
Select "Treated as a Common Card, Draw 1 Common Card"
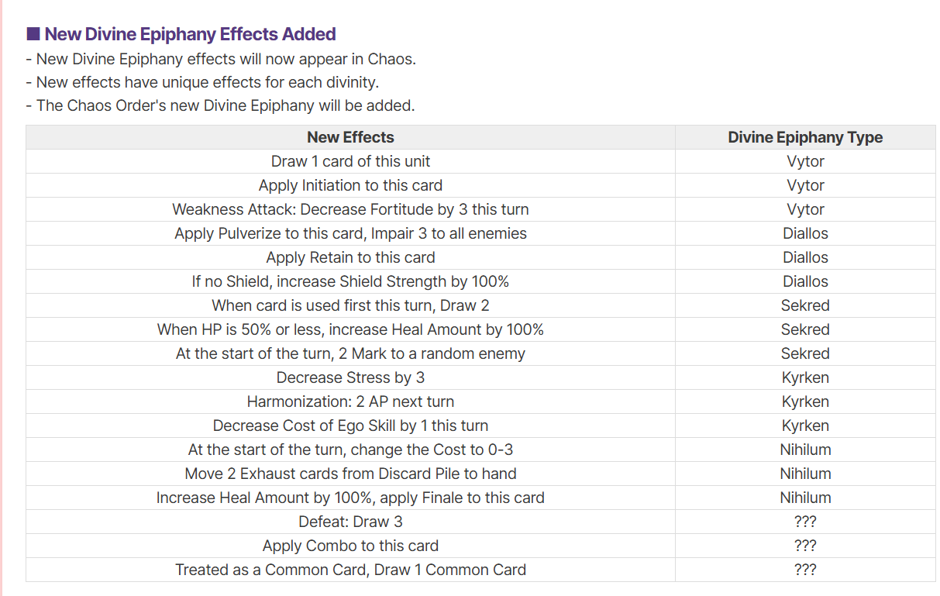click(350, 570)
